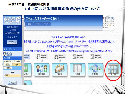Click the 文書連絡 承認・確認 checklist icon
This screenshot has width=125, height=94.
(92, 56)
